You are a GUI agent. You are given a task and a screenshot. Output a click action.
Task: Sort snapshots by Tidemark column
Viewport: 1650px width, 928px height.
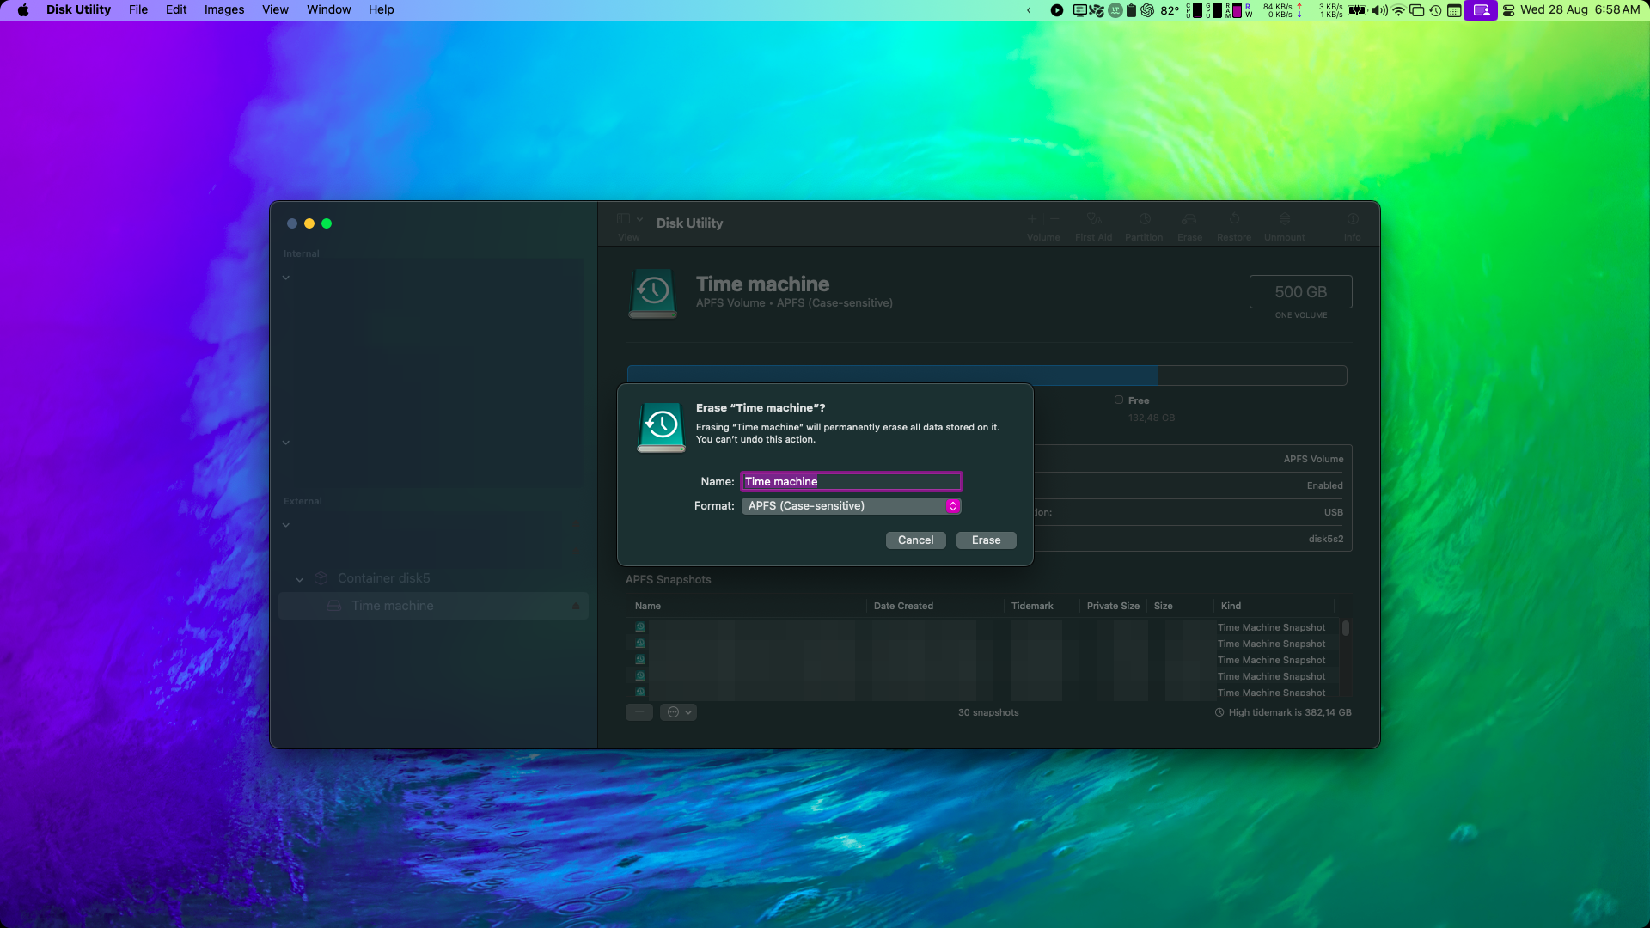(x=1032, y=606)
